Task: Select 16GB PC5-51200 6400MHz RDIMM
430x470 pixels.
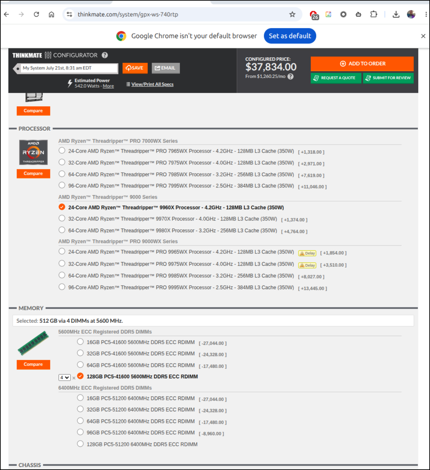Action: coord(80,398)
